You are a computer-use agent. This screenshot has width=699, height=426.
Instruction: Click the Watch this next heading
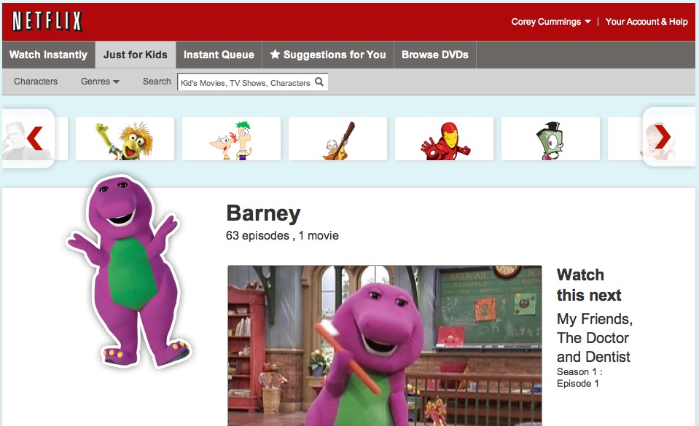[589, 285]
